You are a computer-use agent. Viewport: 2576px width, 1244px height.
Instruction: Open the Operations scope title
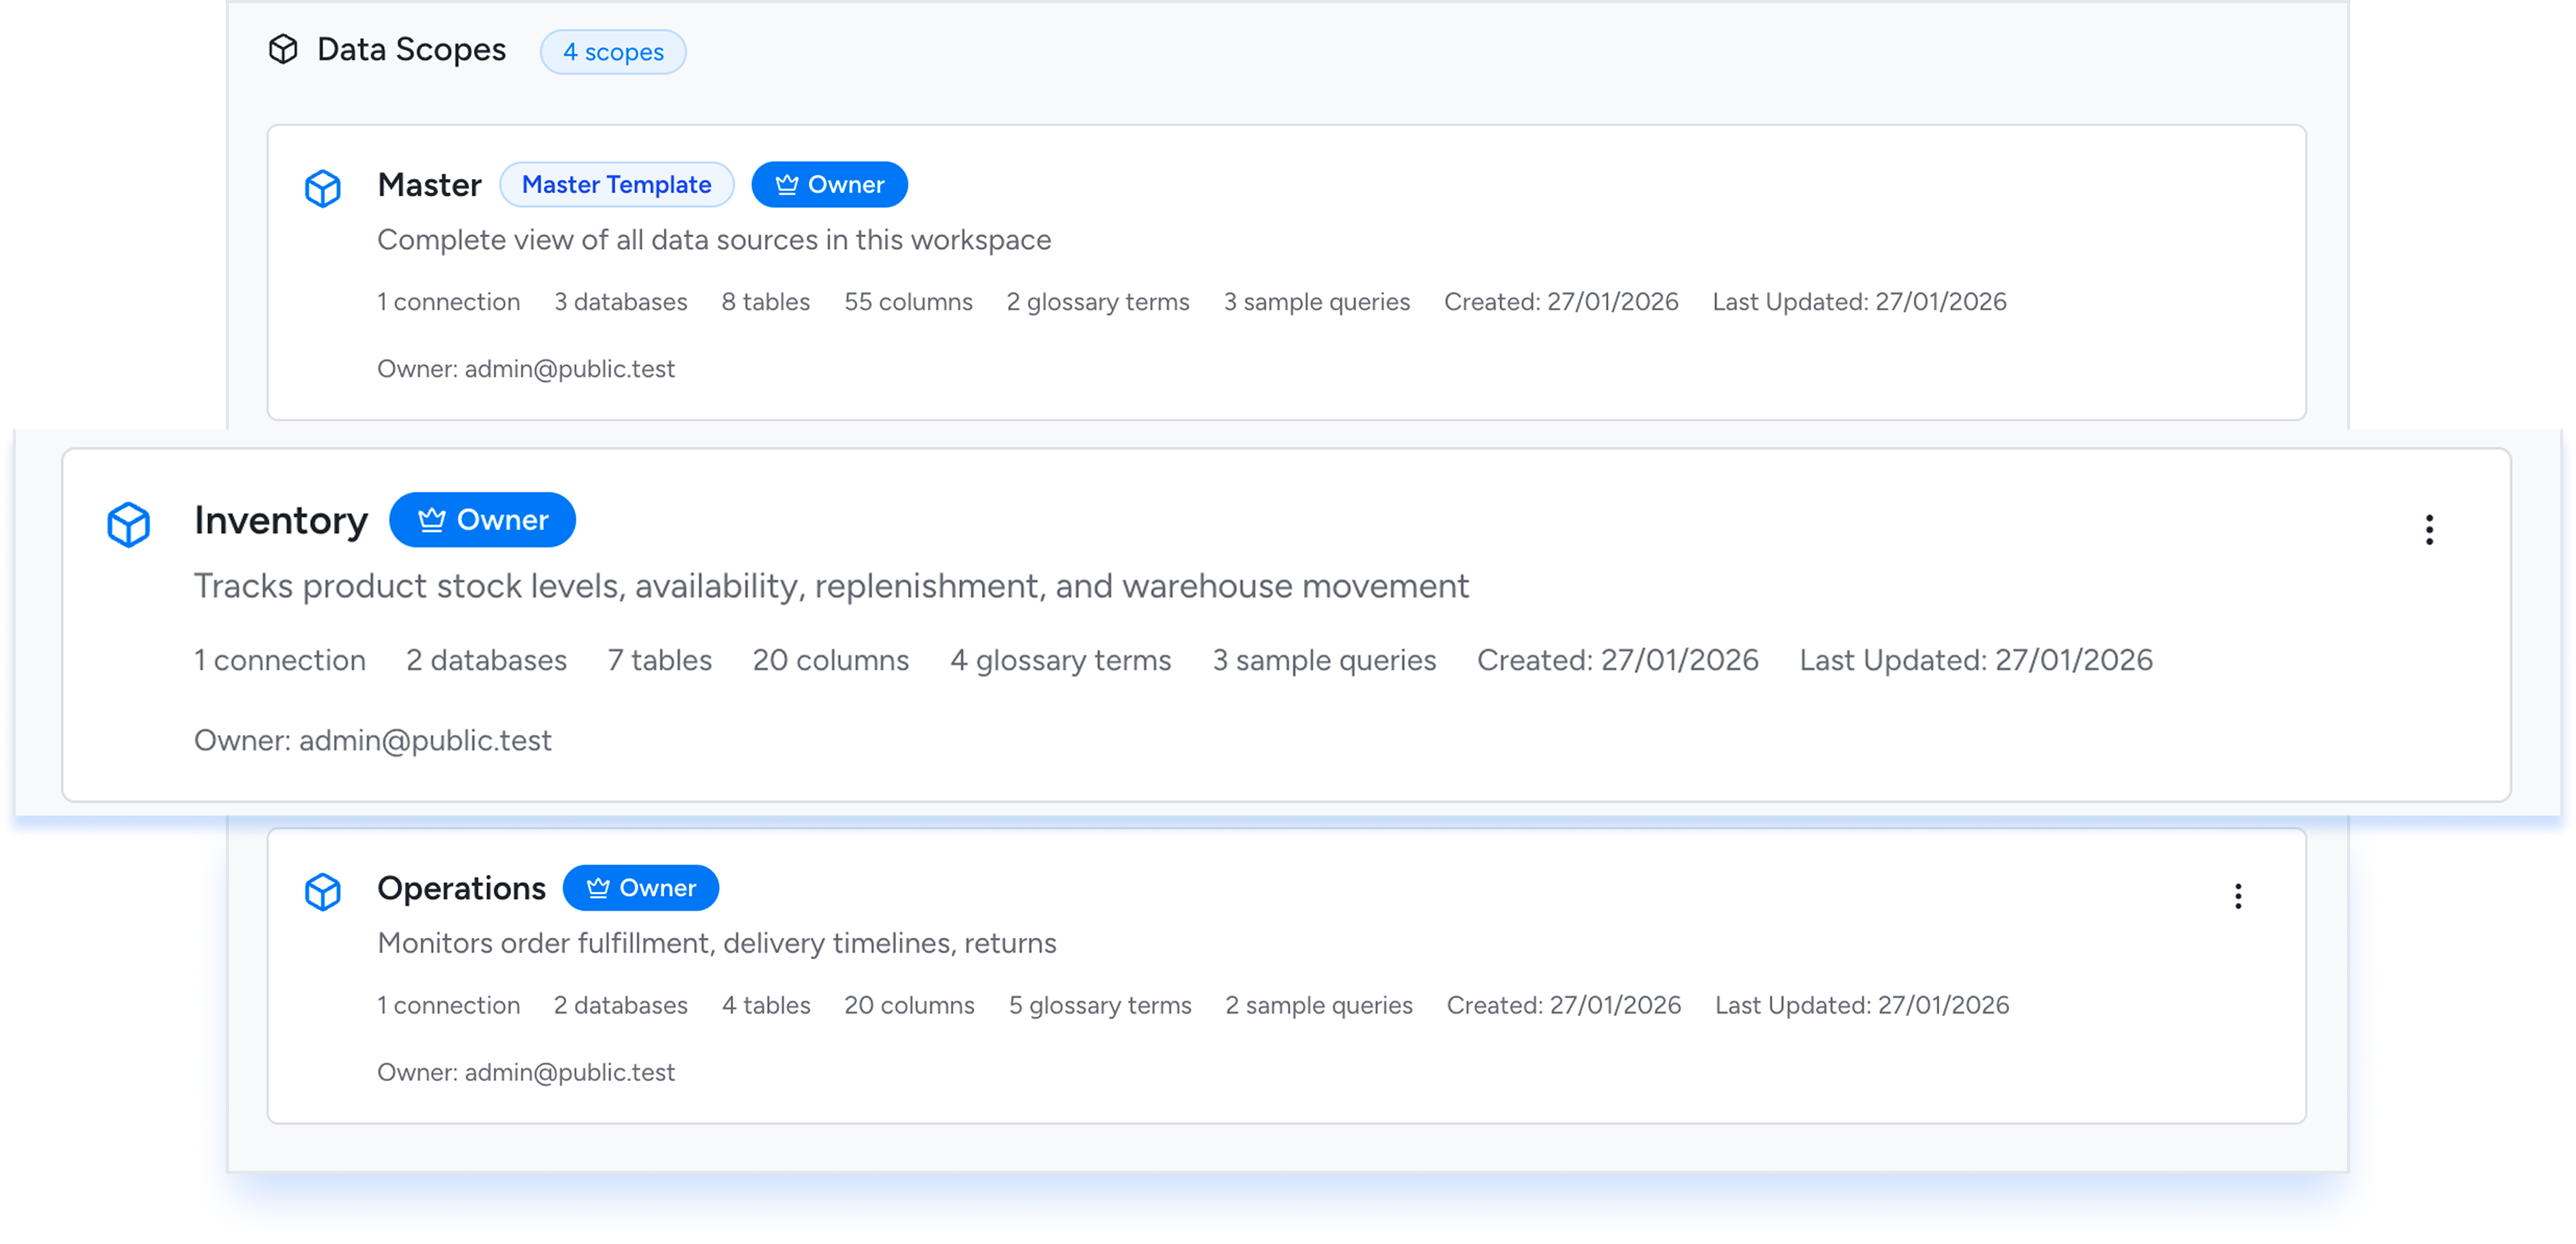pos(461,888)
